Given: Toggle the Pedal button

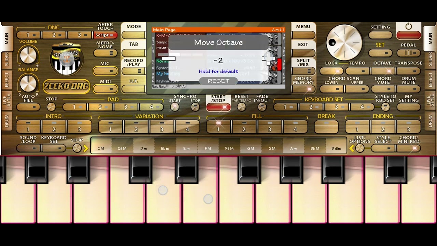Looking at the screenshot, I should (x=408, y=53).
